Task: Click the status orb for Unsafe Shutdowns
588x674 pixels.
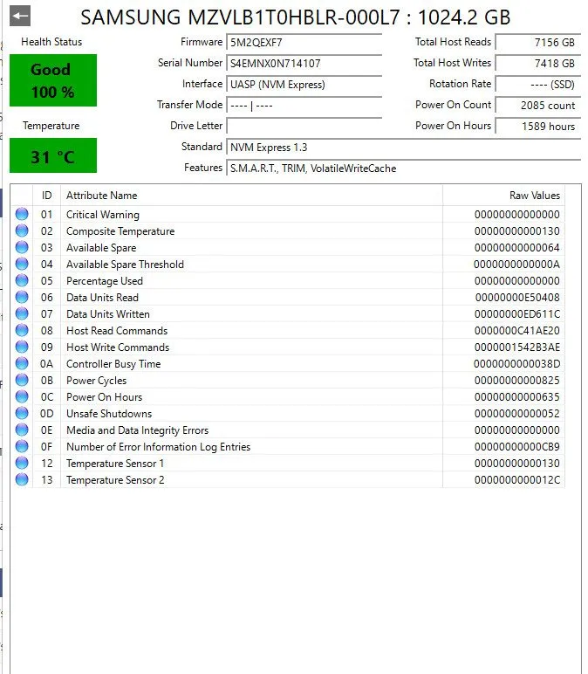Action: 22,413
